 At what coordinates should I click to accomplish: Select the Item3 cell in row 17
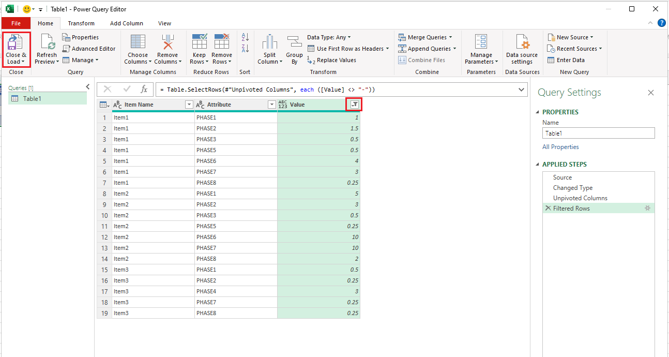point(154,291)
